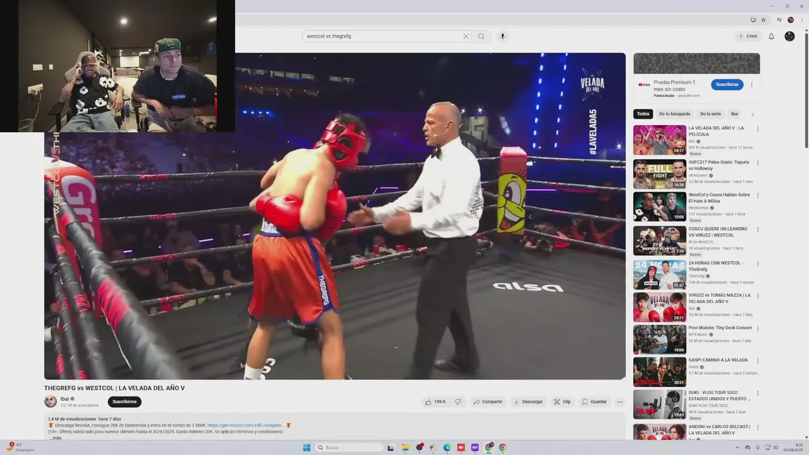This screenshot has height=455, width=809.
Task: Open the Revolut link in description
Action: coord(245,425)
